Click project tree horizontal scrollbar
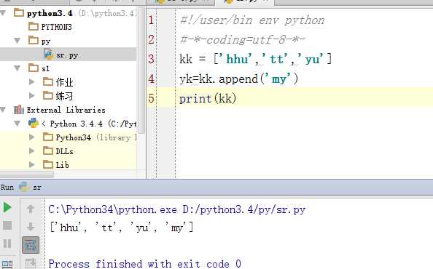Image resolution: width=433 pixels, height=269 pixels. [27, 174]
